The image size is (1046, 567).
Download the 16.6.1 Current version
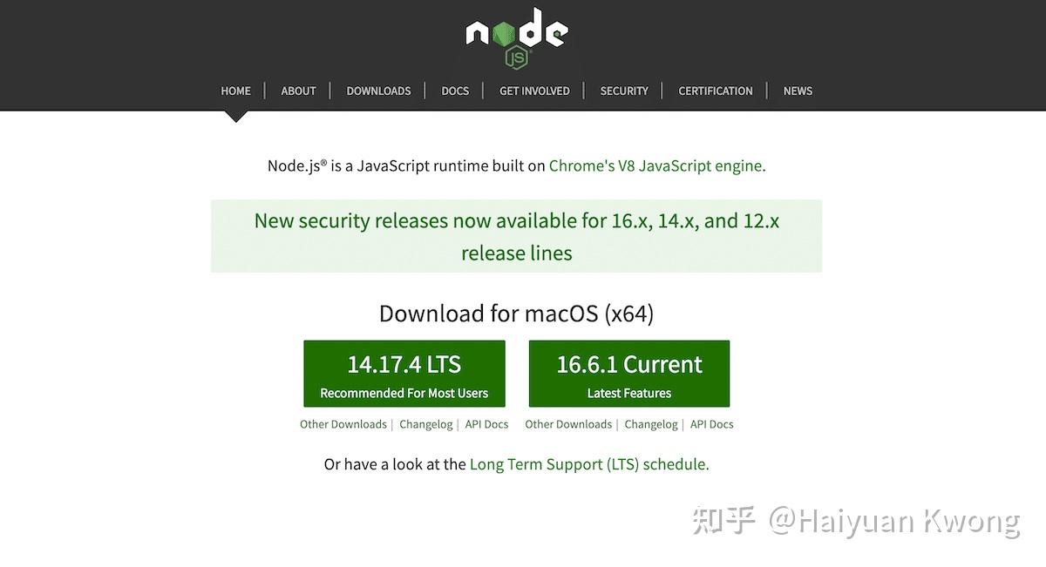(629, 374)
